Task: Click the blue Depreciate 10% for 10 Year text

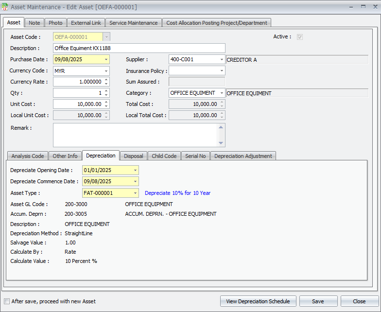Action: pos(178,193)
